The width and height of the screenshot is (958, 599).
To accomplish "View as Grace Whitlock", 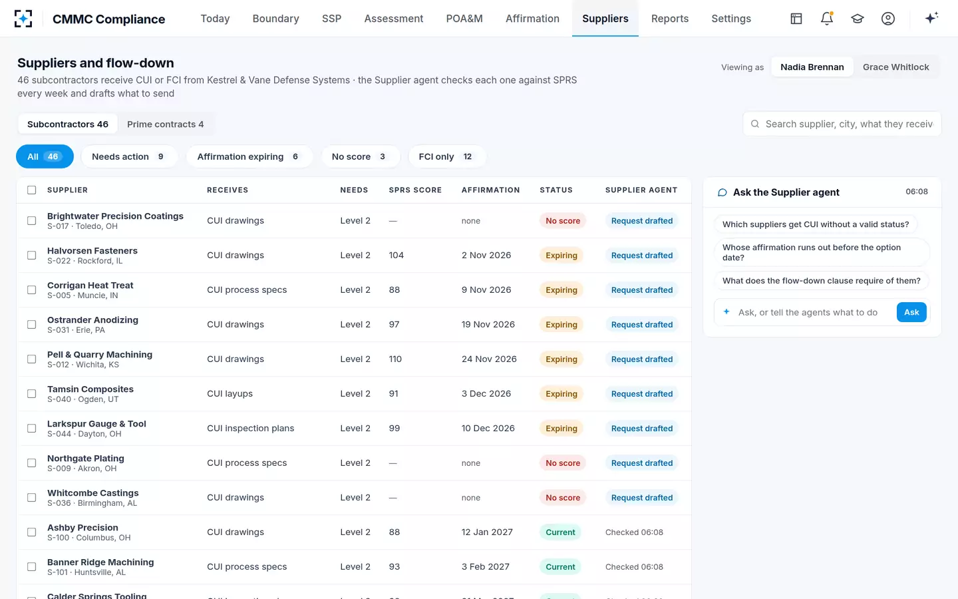I will point(895,67).
